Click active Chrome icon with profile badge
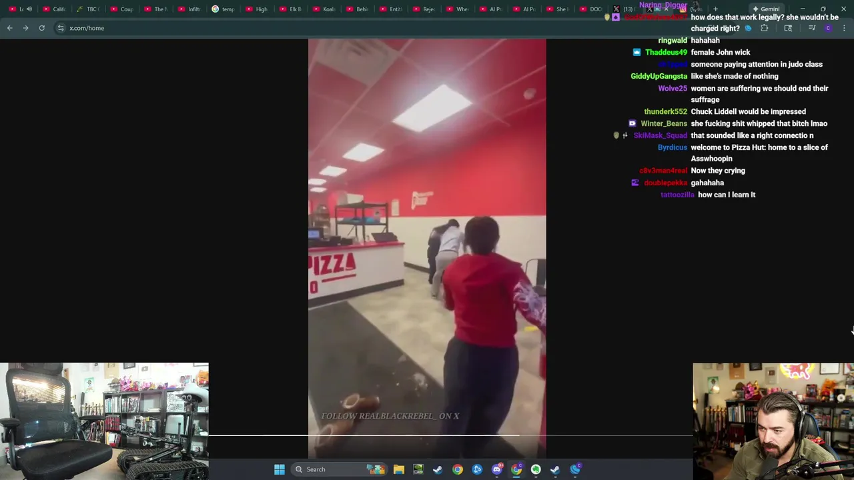 pyautogui.click(x=516, y=469)
